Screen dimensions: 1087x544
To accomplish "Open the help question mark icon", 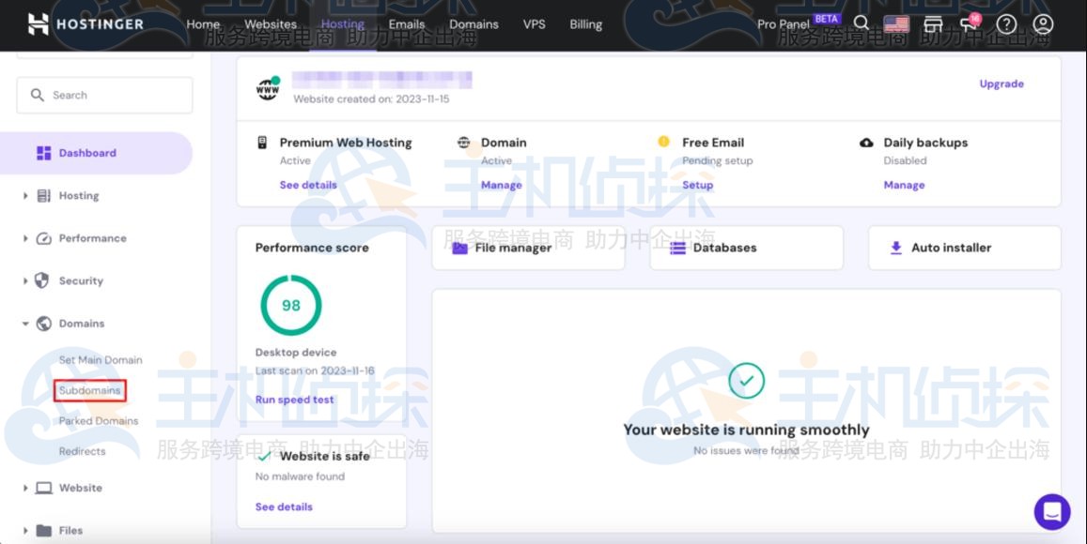I will click(1006, 24).
